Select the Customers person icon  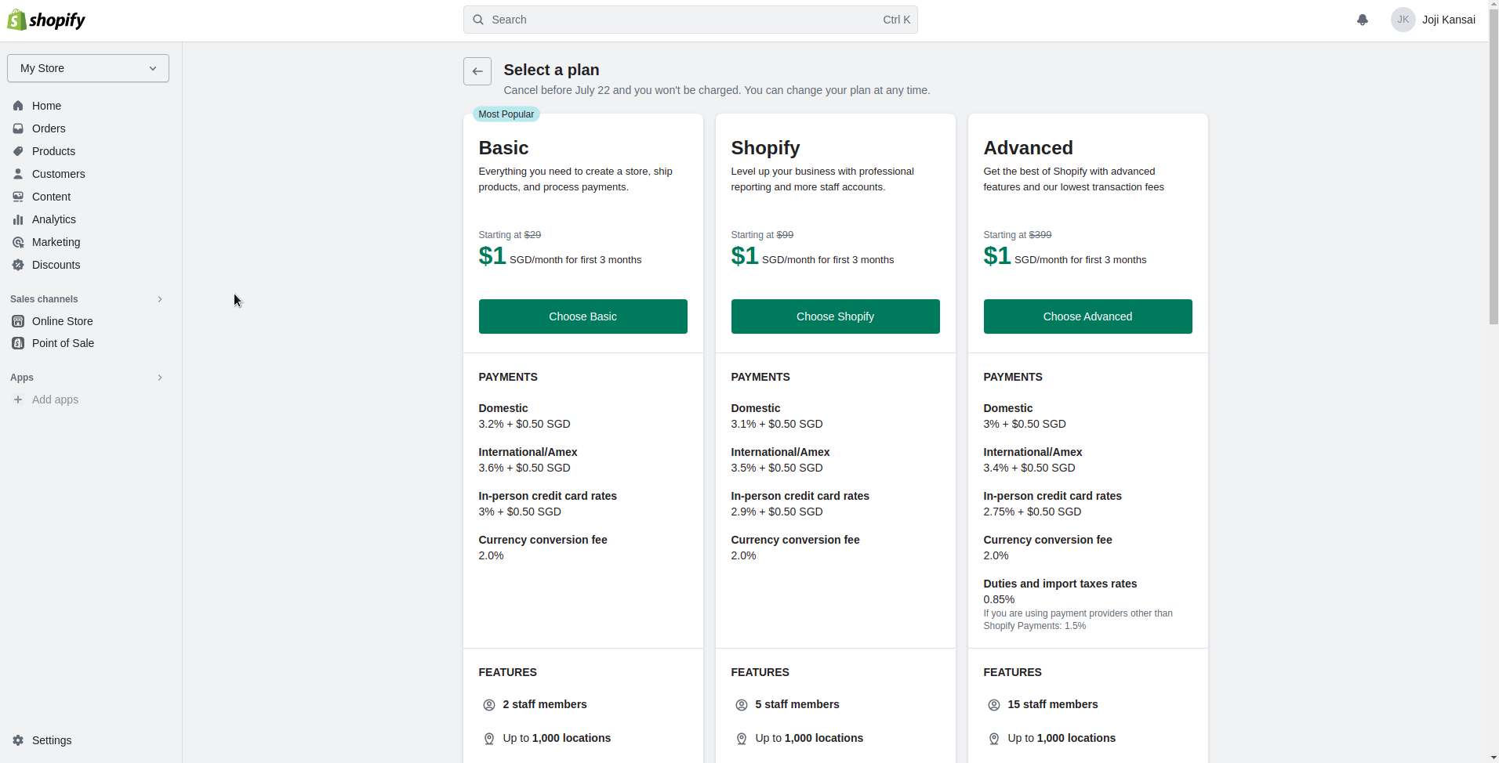pyautogui.click(x=18, y=174)
